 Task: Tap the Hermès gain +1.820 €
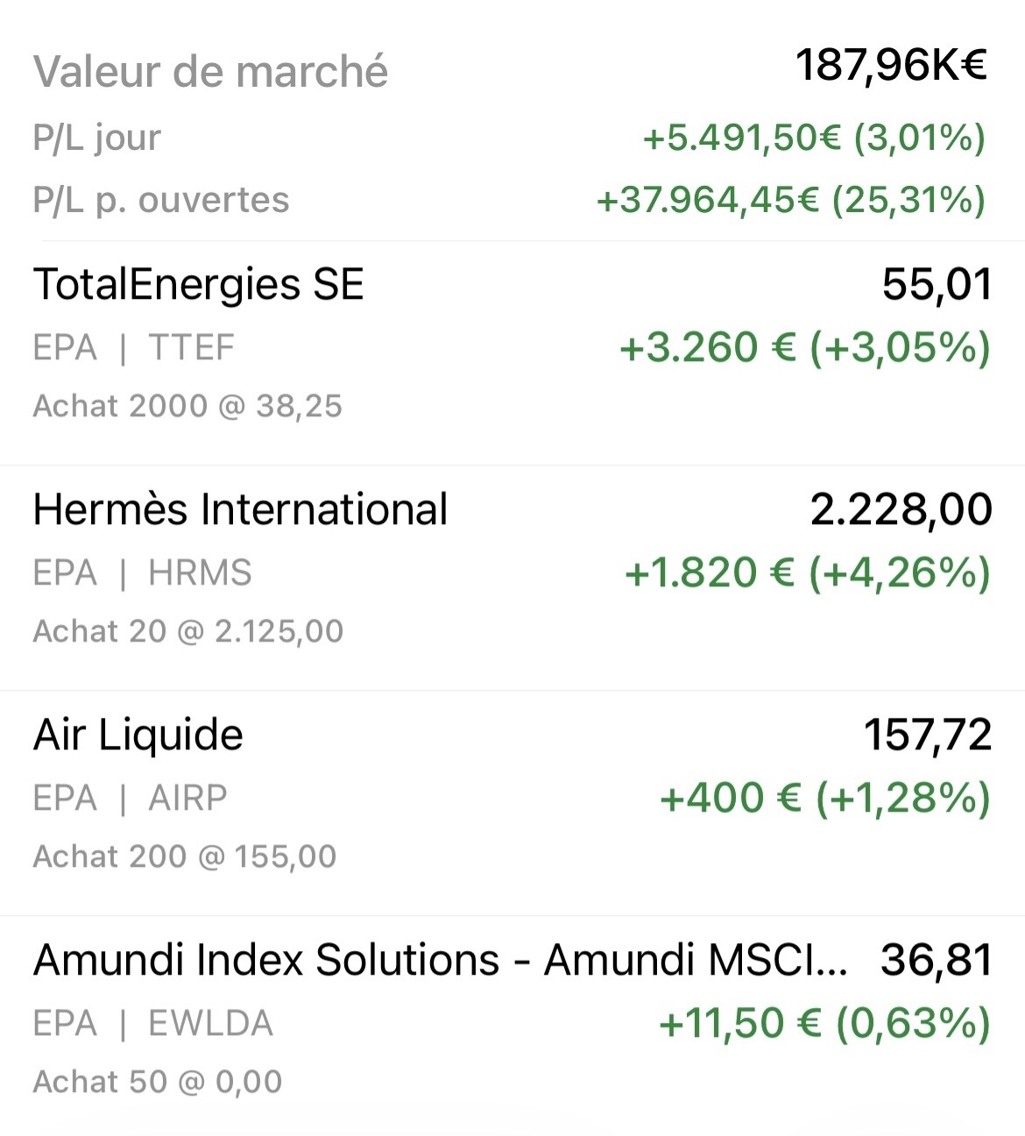pyautogui.click(x=807, y=573)
